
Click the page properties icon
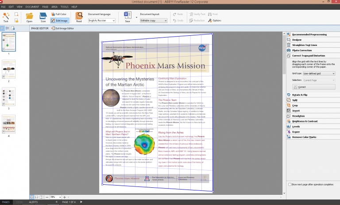tap(13, 28)
